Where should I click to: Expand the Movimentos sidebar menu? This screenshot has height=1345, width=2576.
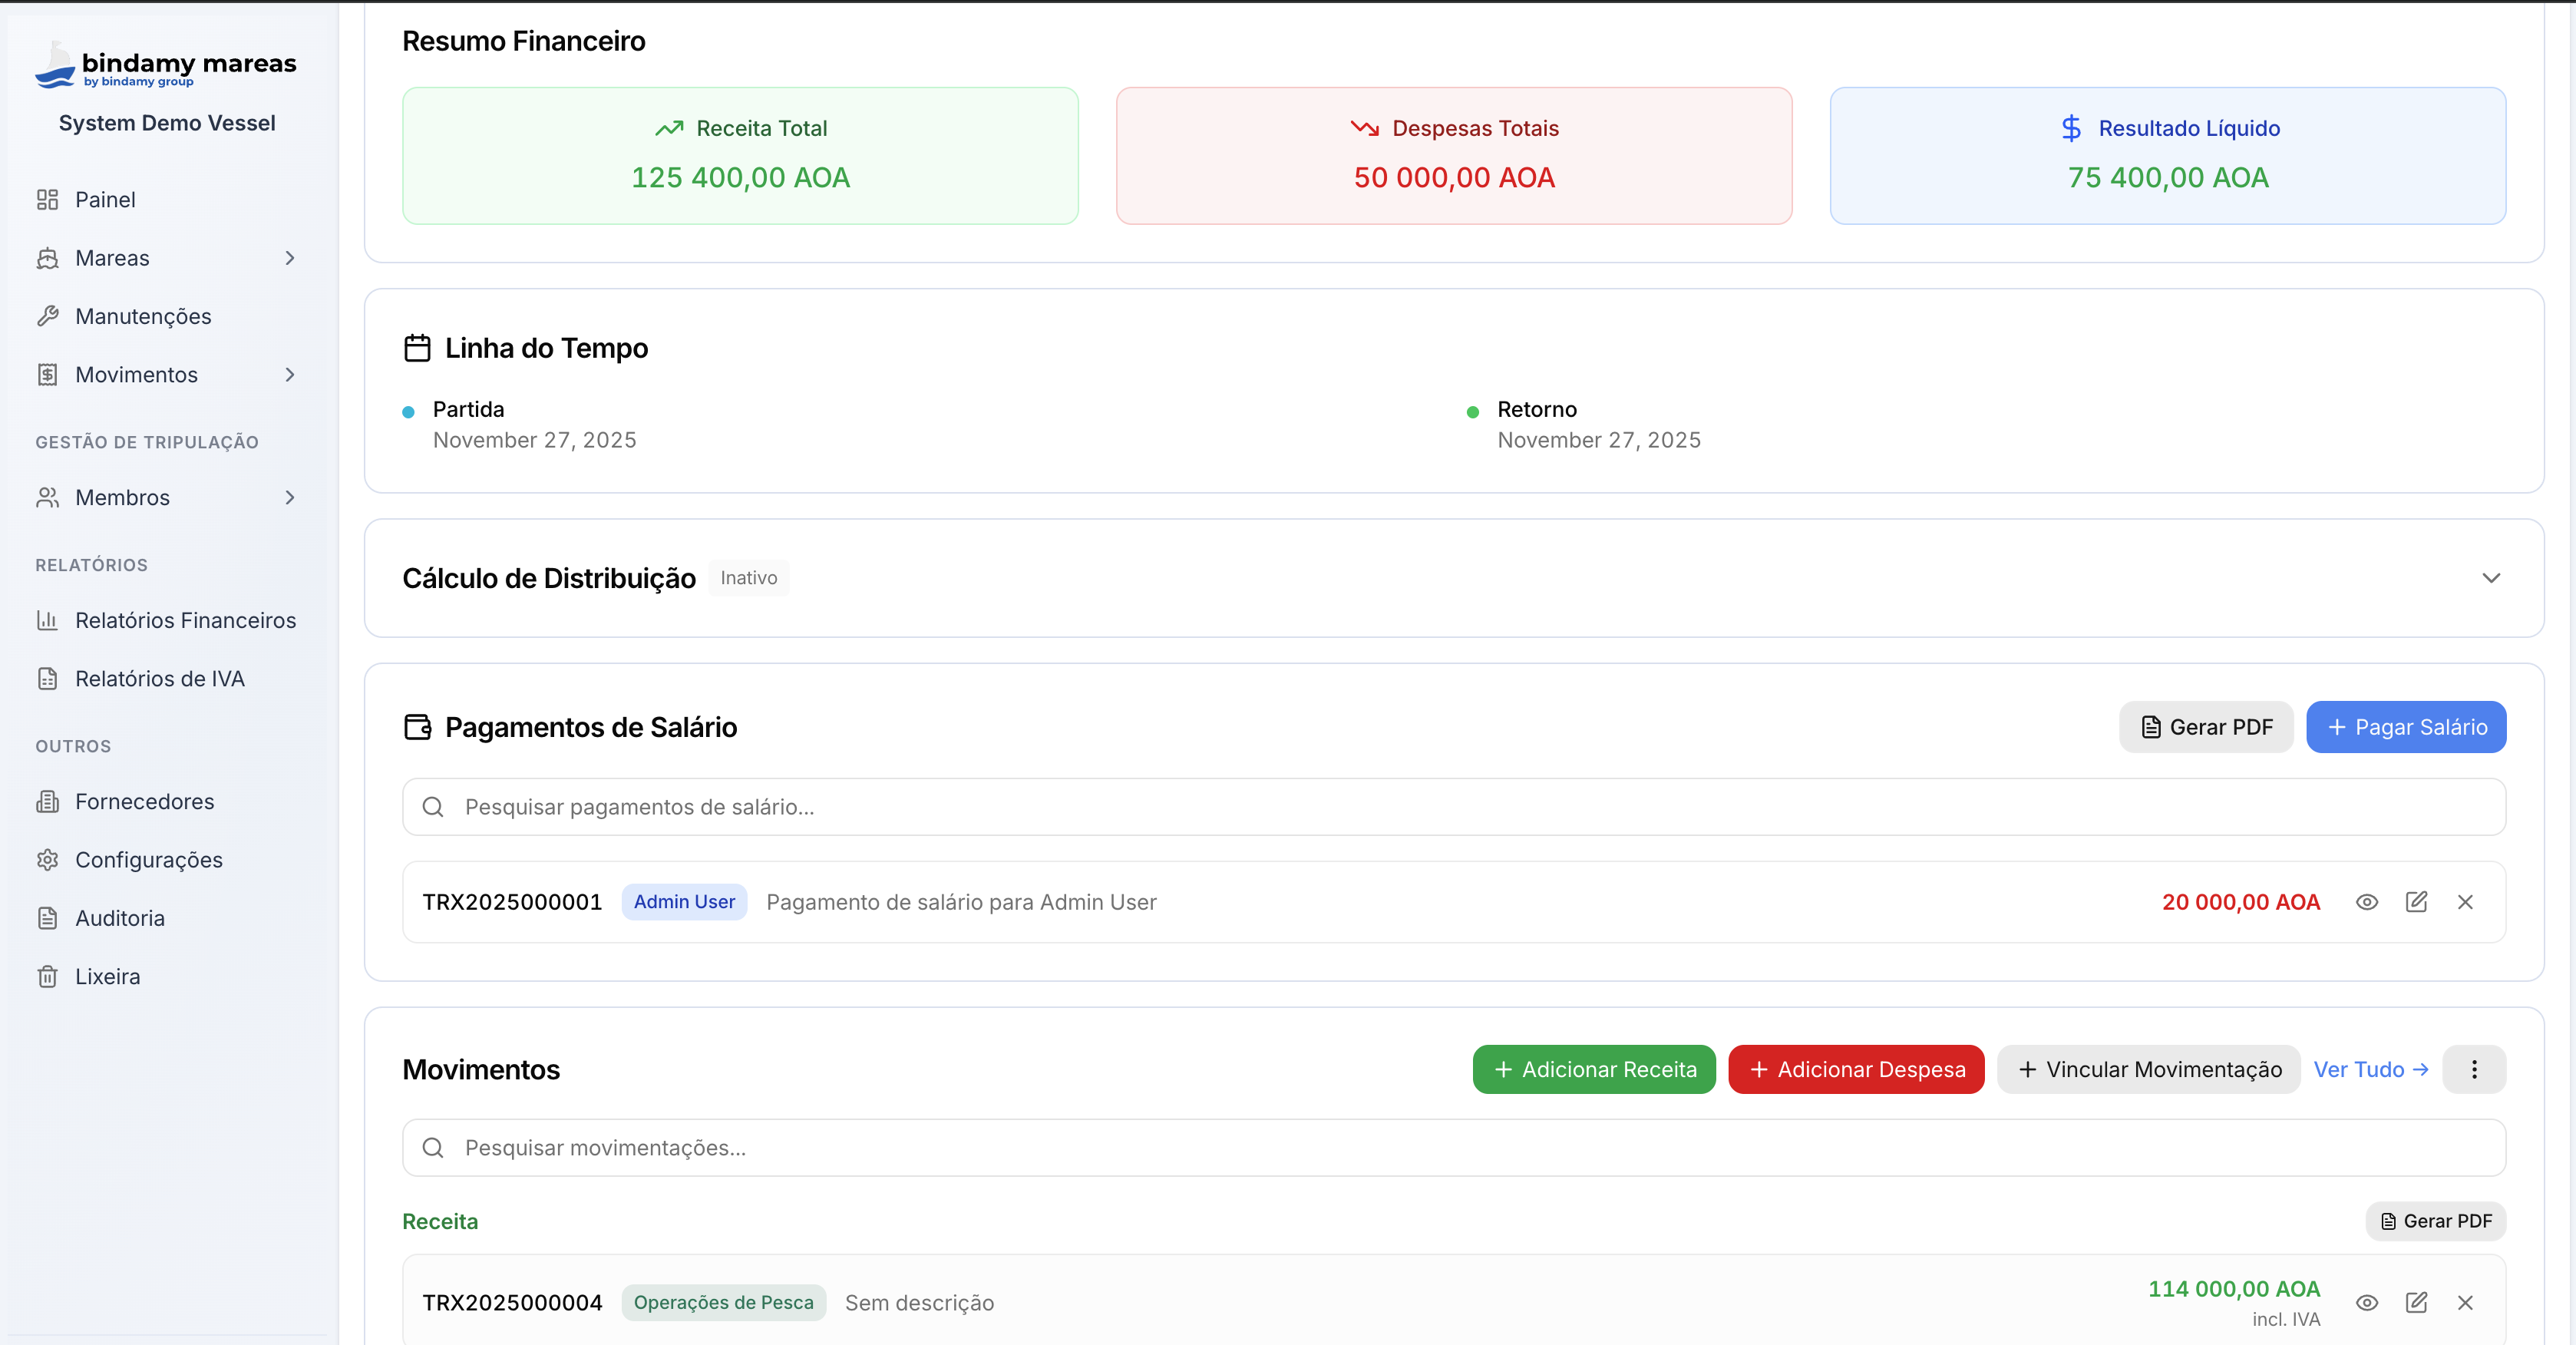point(289,374)
